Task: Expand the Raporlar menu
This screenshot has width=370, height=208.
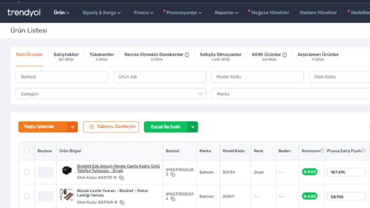Action: [x=226, y=13]
